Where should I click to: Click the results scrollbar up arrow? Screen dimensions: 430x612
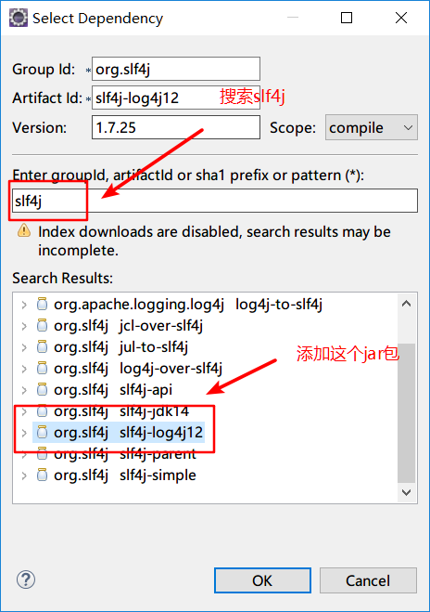click(406, 304)
